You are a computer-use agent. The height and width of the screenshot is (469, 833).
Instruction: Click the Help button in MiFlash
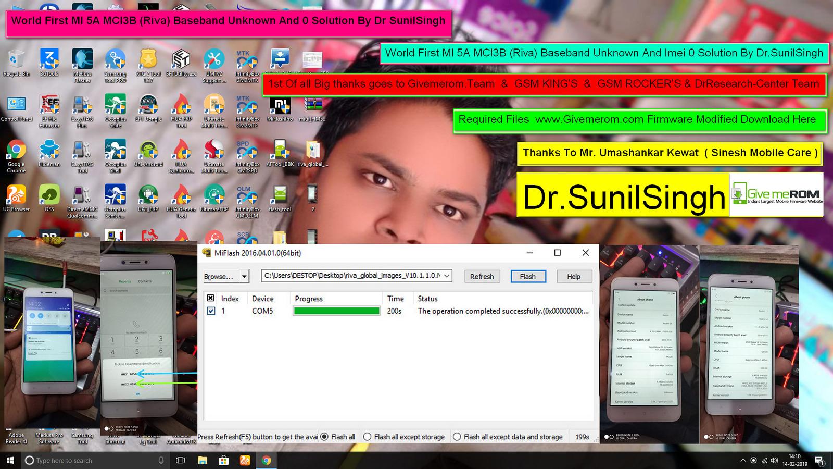(x=574, y=276)
